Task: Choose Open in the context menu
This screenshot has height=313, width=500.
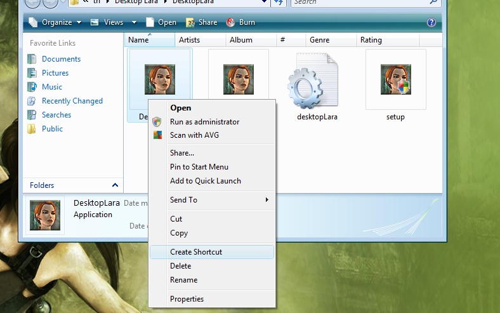Action: click(x=212, y=108)
